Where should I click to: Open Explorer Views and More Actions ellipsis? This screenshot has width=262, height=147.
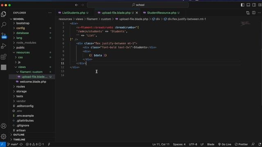click(50, 13)
